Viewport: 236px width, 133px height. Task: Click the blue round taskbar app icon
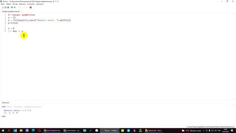(x=129, y=130)
